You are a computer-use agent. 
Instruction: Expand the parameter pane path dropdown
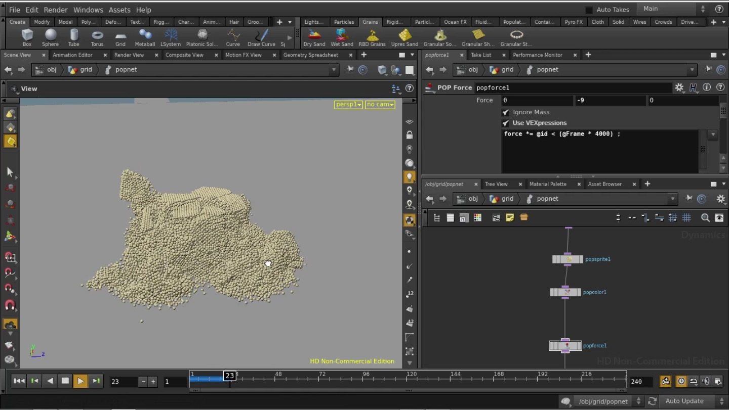(x=692, y=70)
